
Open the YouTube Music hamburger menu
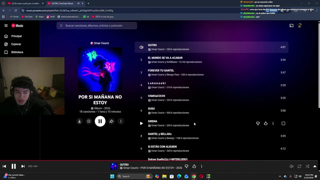6,25
